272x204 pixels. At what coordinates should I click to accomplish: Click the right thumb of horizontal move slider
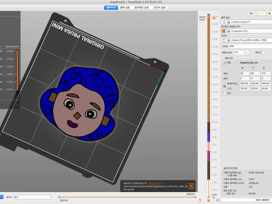coord(195,197)
